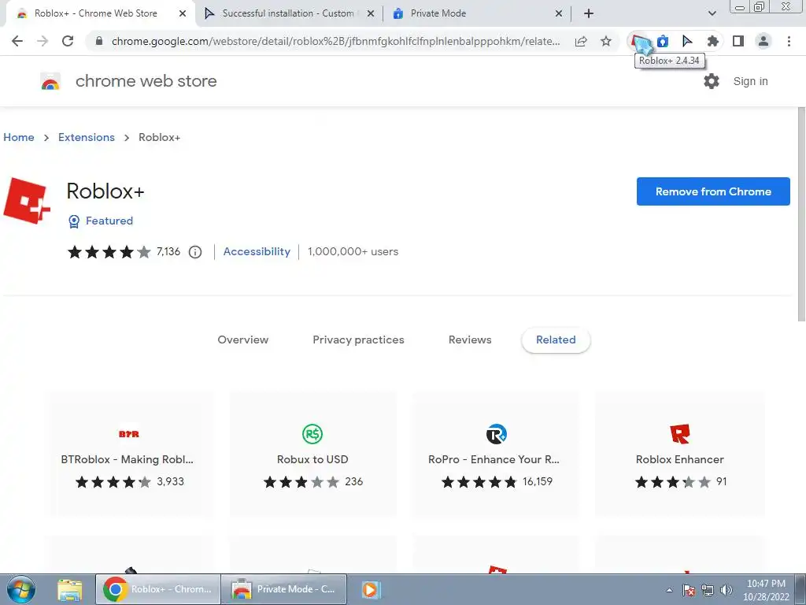806x605 pixels.
Task: Open the Private Mode extension icon in toolbar
Action: pyautogui.click(x=663, y=41)
